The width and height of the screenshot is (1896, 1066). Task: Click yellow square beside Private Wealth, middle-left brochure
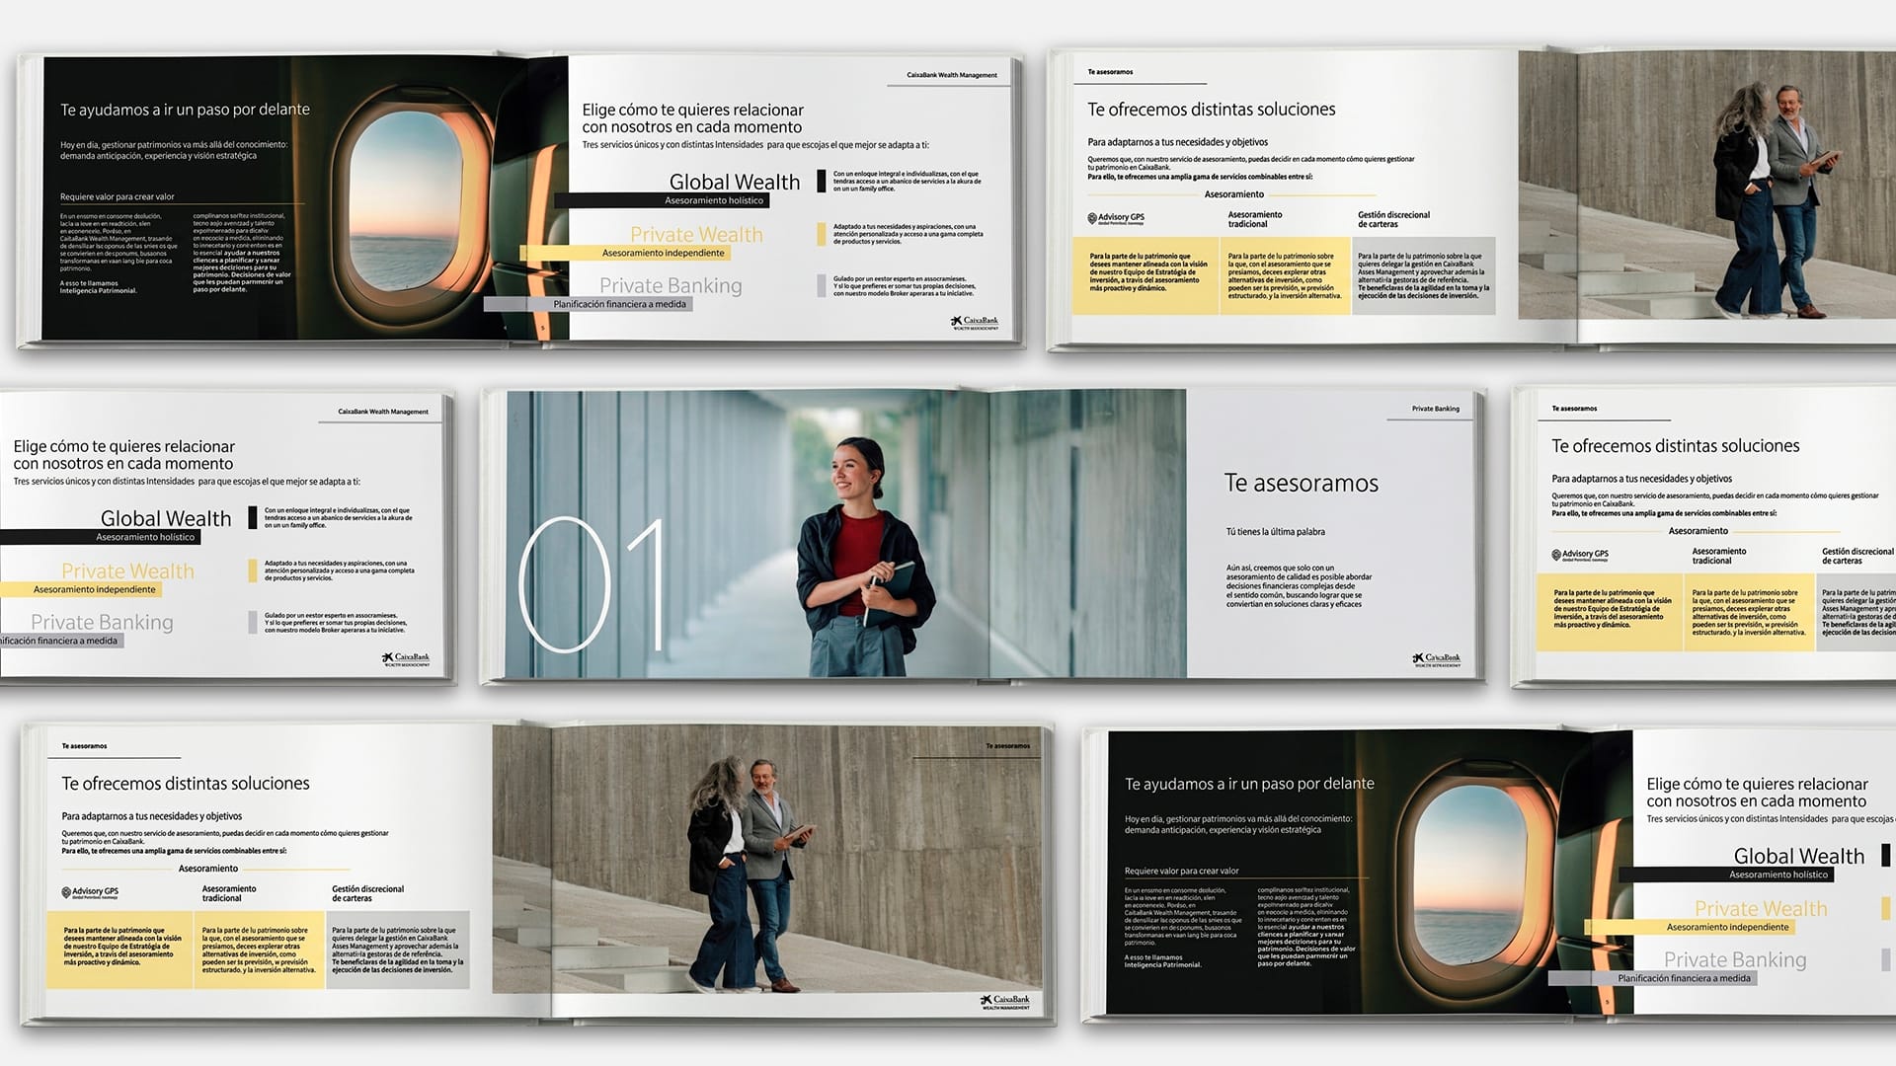(x=253, y=571)
